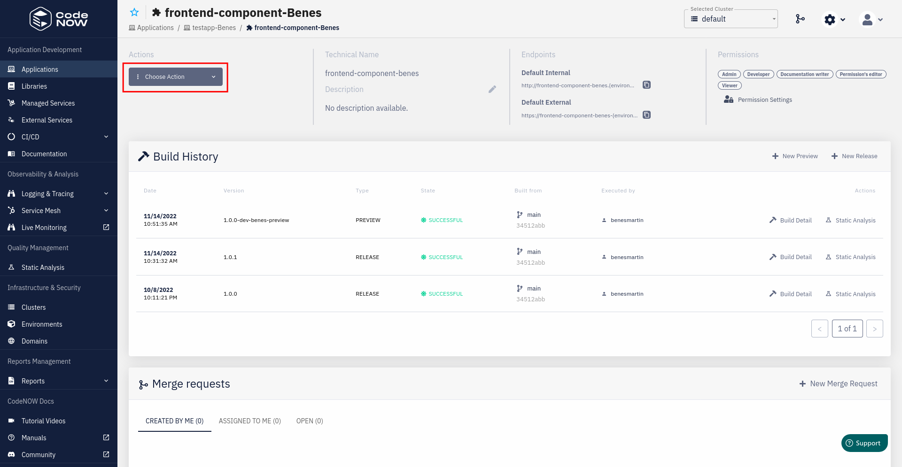Click the Live Monitoring external link icon
This screenshot has height=467, width=902.
click(106, 227)
